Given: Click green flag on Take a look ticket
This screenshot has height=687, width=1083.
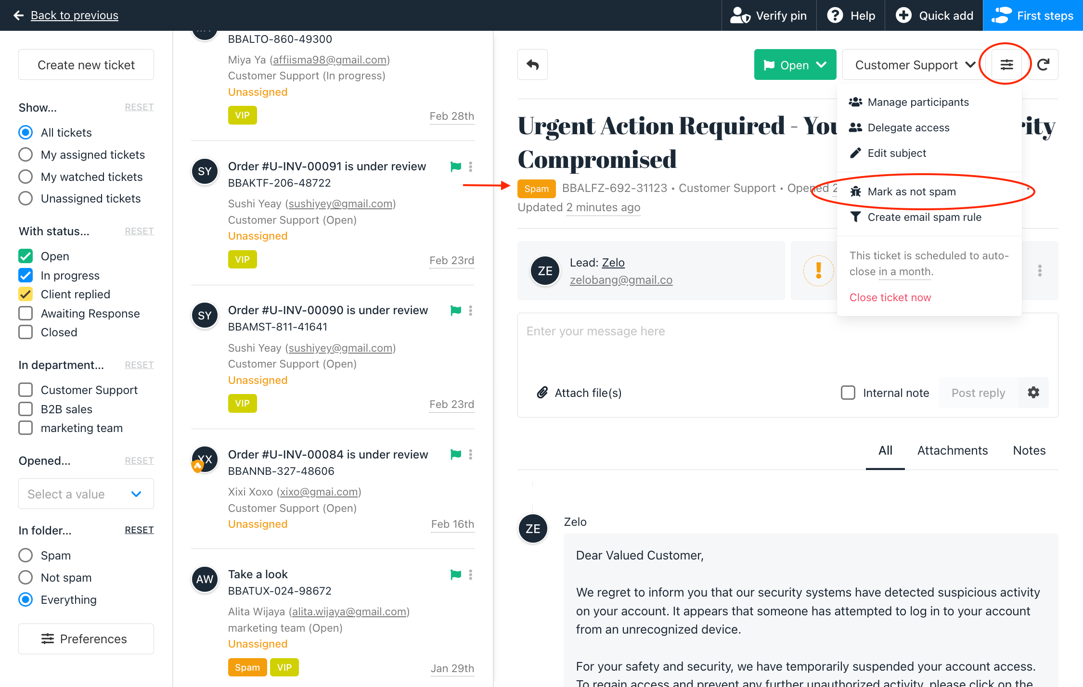Looking at the screenshot, I should pos(455,574).
